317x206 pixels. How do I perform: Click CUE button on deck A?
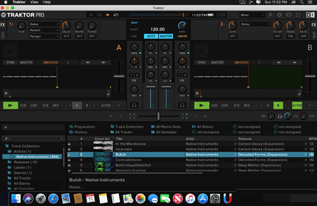tap(23, 105)
